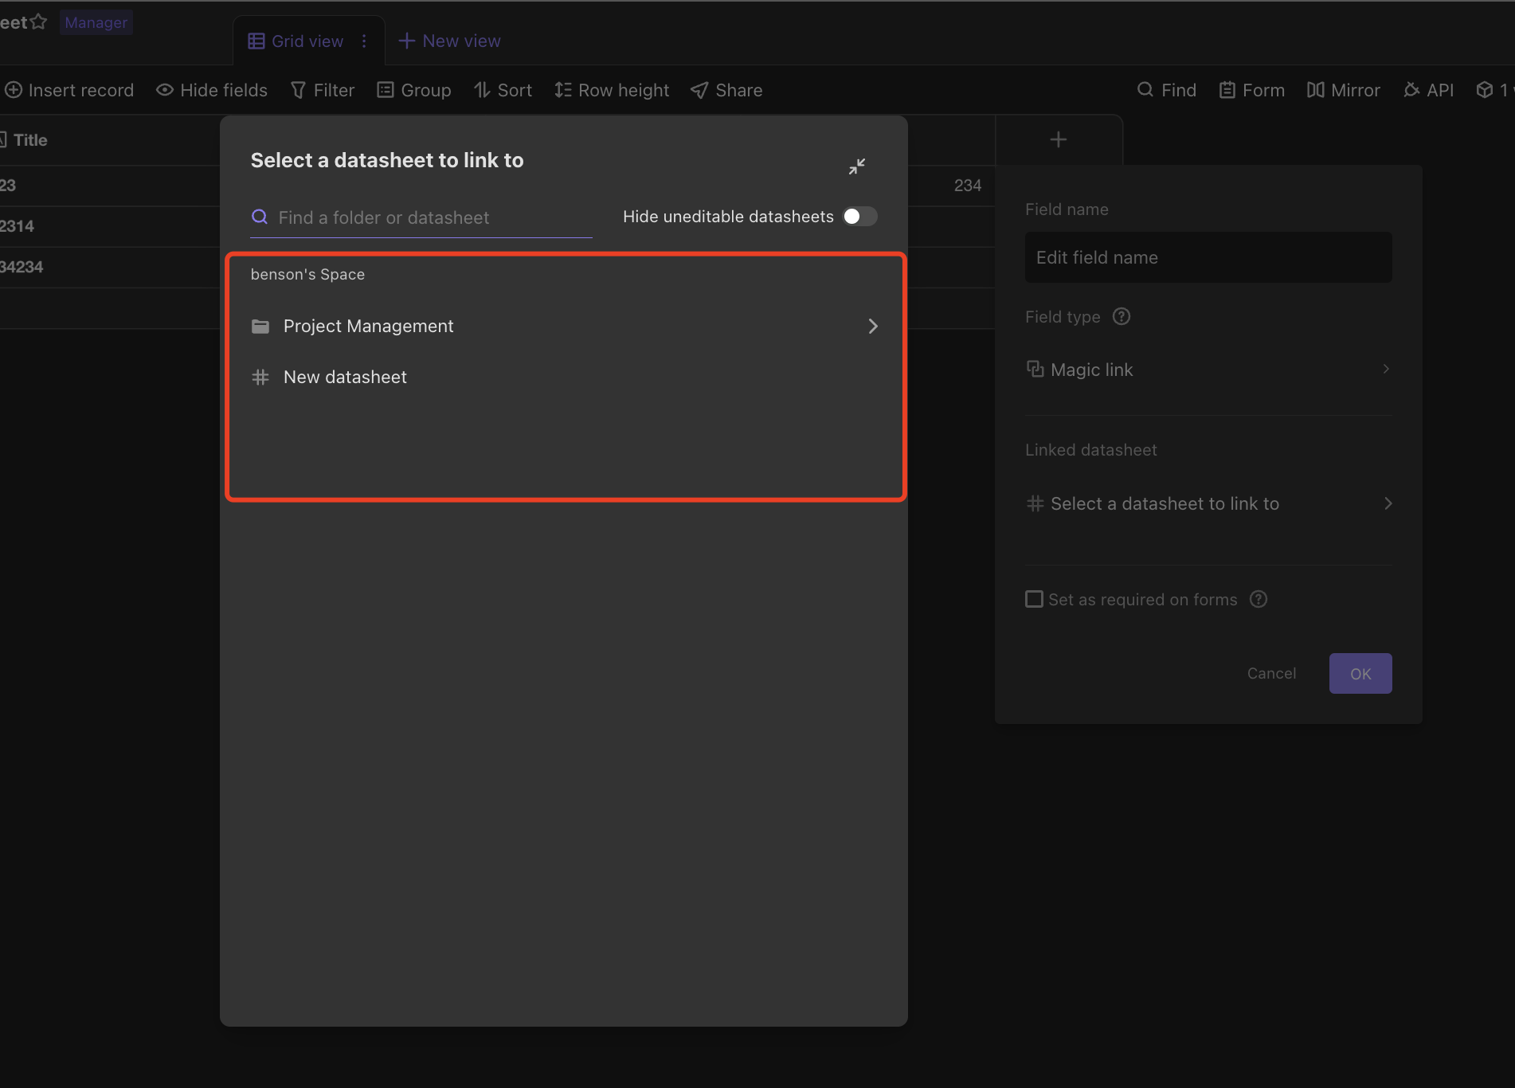Click the Magic link field type icon
This screenshot has height=1088, width=1515.
[1035, 369]
